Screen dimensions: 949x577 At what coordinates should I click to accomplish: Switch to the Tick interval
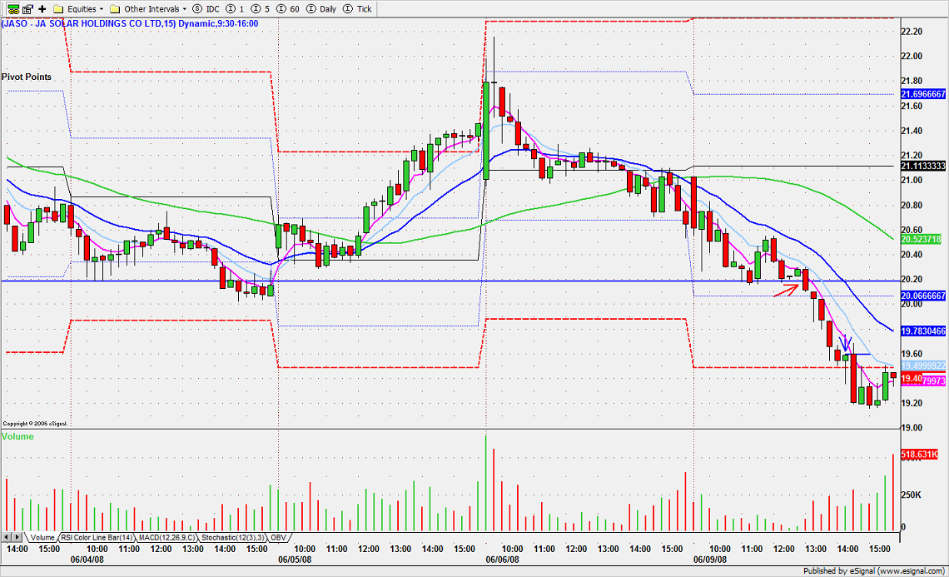click(357, 8)
